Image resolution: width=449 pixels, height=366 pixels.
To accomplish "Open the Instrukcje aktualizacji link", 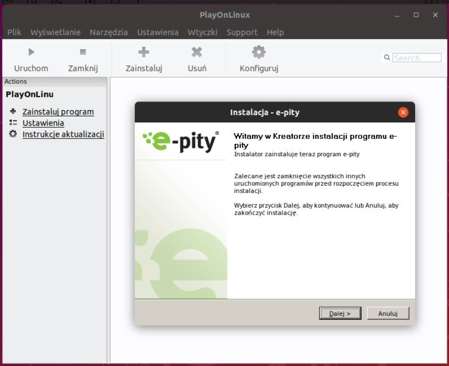I will tap(63, 134).
